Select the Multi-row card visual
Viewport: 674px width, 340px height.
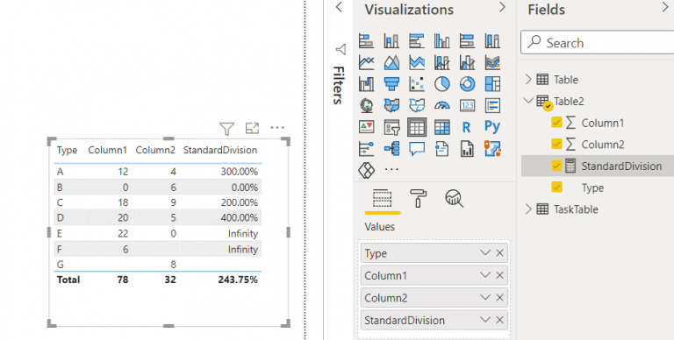(x=492, y=105)
